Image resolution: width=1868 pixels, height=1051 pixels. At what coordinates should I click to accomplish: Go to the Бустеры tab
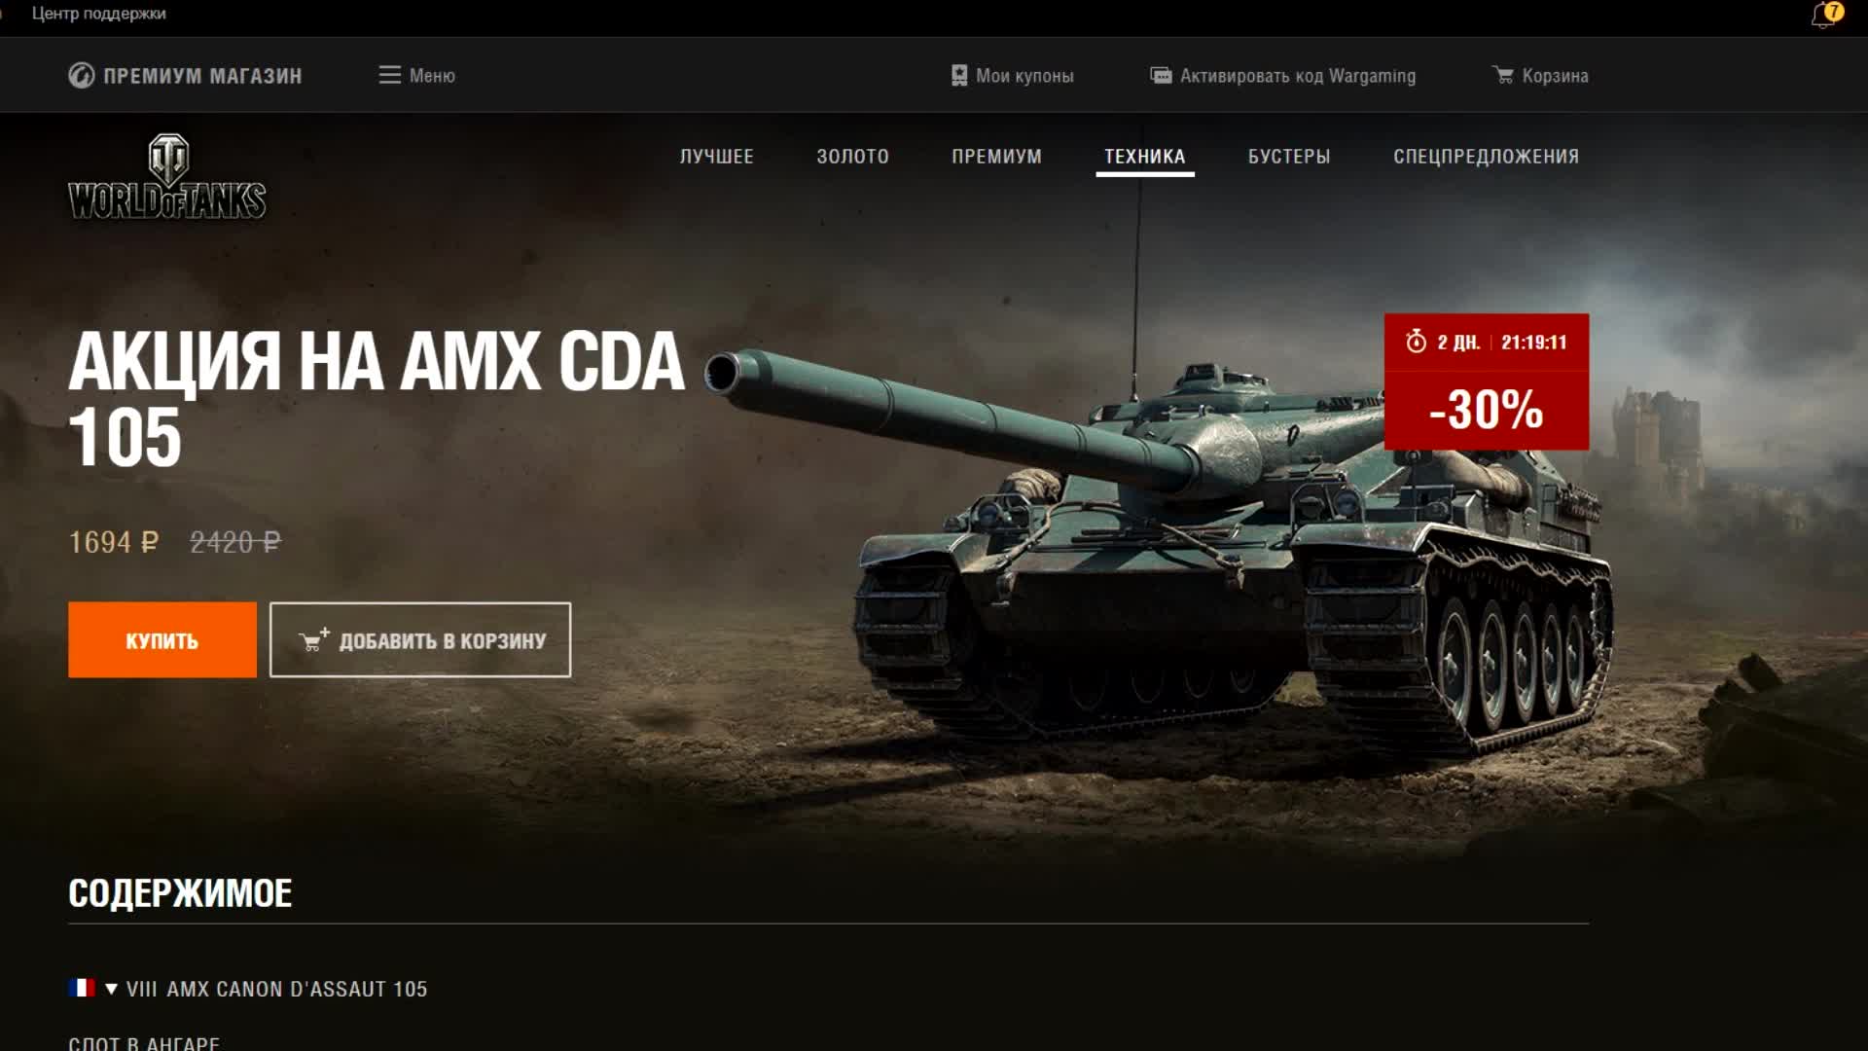point(1289,156)
